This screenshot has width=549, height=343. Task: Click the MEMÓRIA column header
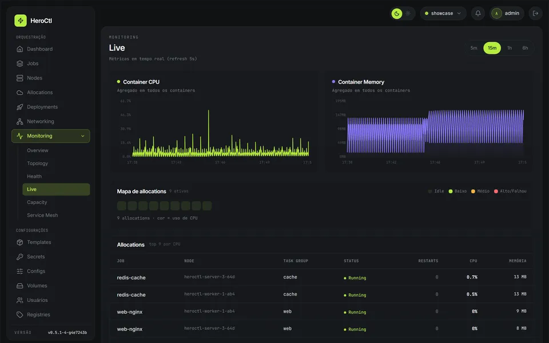518,261
